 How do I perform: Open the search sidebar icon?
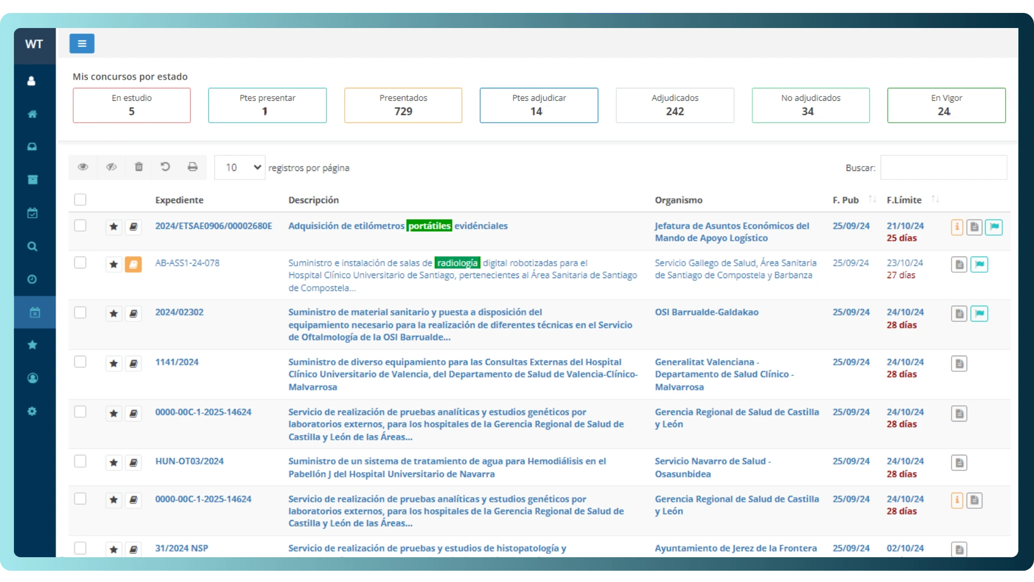32,246
